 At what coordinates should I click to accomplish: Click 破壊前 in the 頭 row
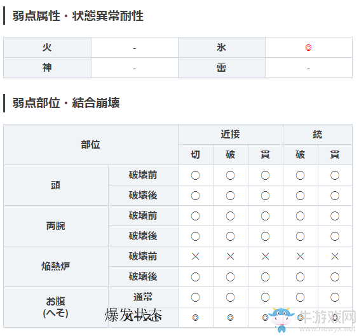pos(143,175)
